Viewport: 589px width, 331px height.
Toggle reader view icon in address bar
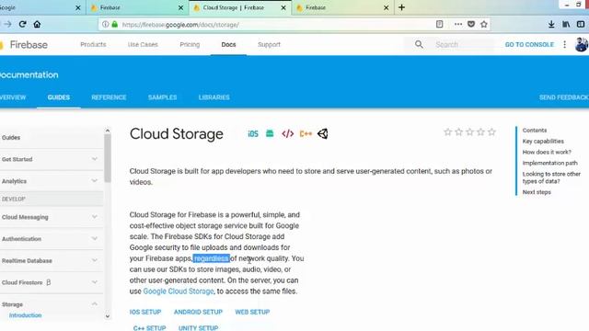point(439,25)
